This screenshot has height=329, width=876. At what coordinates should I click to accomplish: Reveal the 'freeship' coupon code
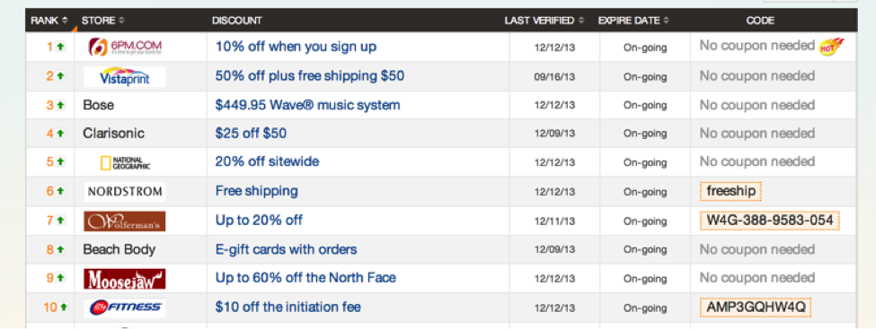click(x=730, y=192)
